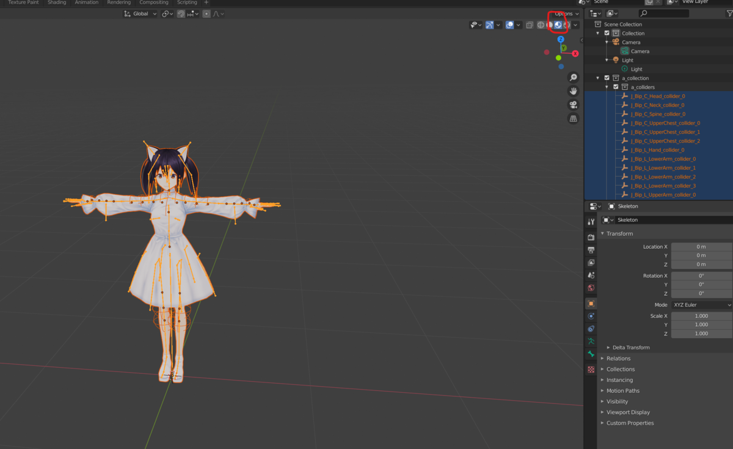Uncheck the a_collection checkbox
Image resolution: width=733 pixels, height=449 pixels.
point(607,78)
